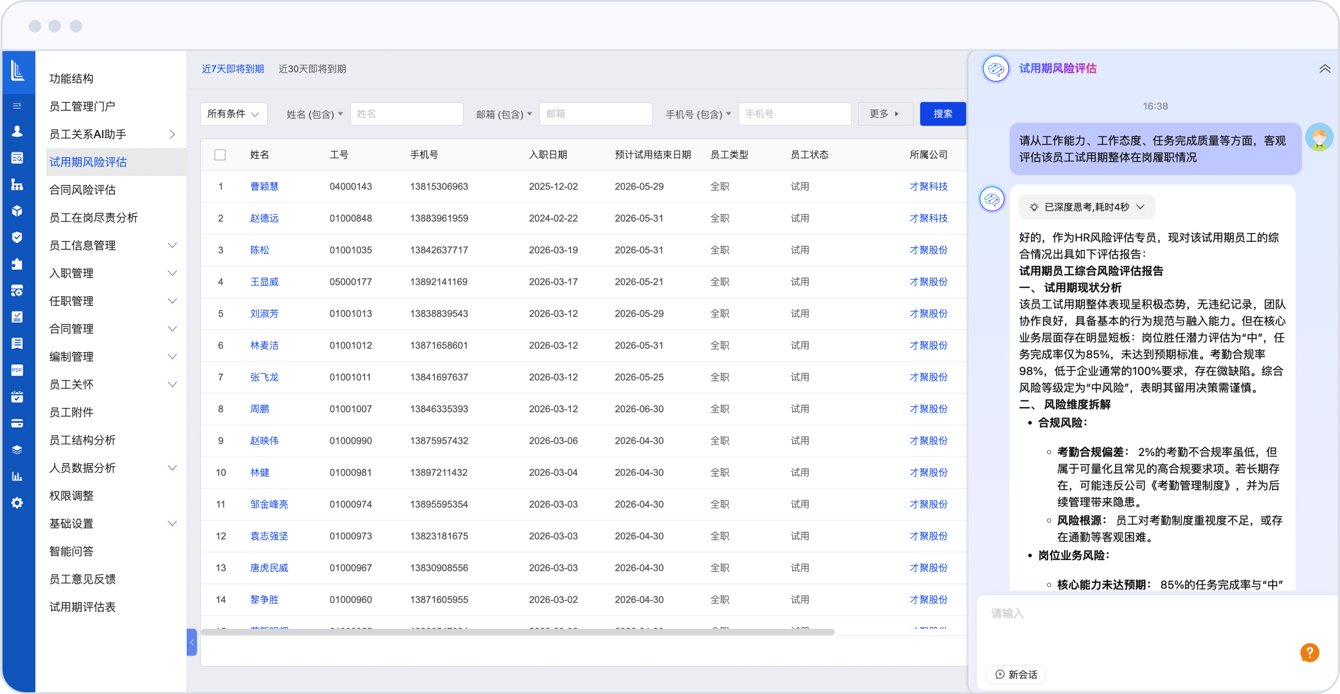Expand the 已深度思考 thinking details
This screenshot has width=1340, height=694.
(x=1087, y=207)
